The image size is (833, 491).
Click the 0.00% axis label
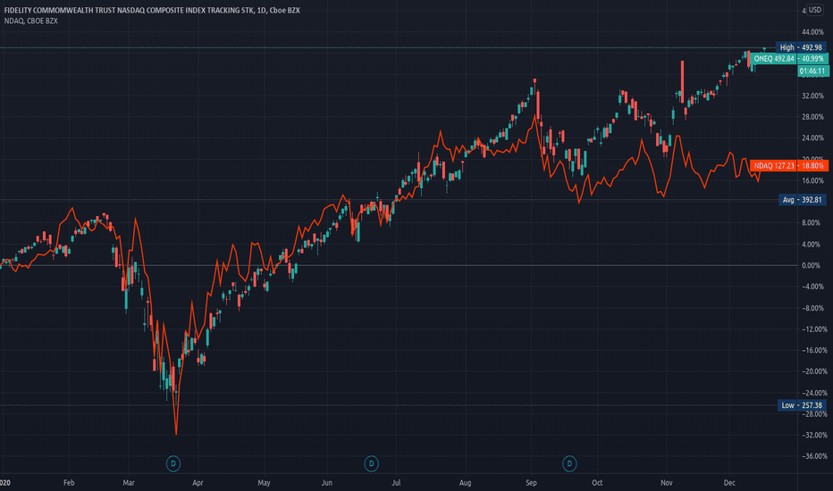[811, 265]
